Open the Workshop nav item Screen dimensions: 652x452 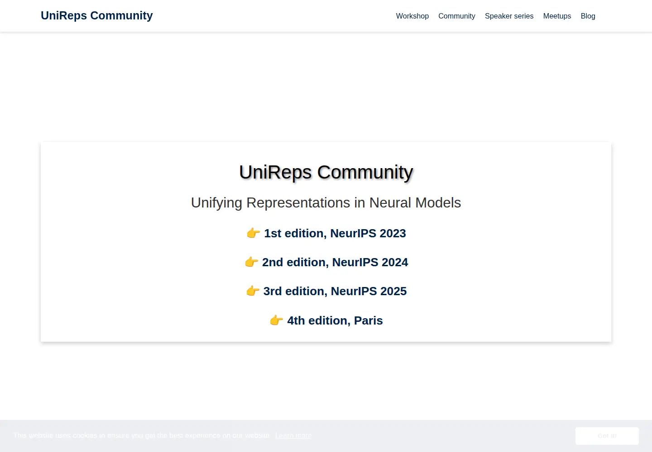click(x=412, y=16)
